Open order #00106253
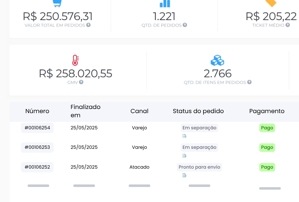 point(37,147)
